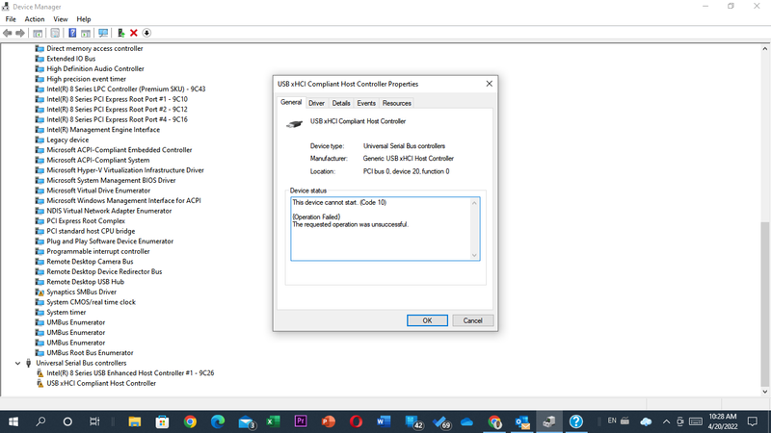Switch to the Details tab
Screen dimensions: 771x433
tap(341, 103)
